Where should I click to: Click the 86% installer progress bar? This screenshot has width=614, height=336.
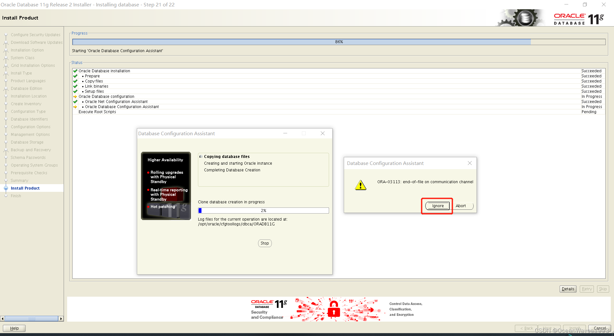(x=339, y=42)
